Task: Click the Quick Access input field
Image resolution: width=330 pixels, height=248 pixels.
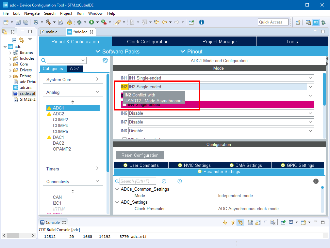Action: [x=273, y=22]
